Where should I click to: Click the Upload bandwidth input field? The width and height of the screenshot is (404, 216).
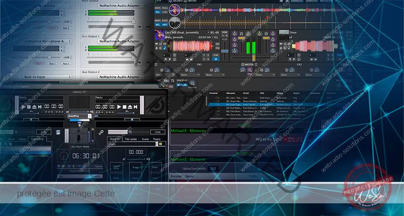pyautogui.click(x=215, y=168)
